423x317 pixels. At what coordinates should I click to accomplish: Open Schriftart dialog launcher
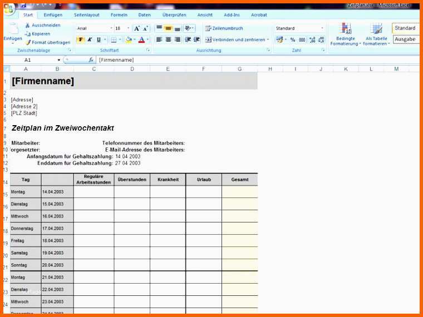(148, 51)
